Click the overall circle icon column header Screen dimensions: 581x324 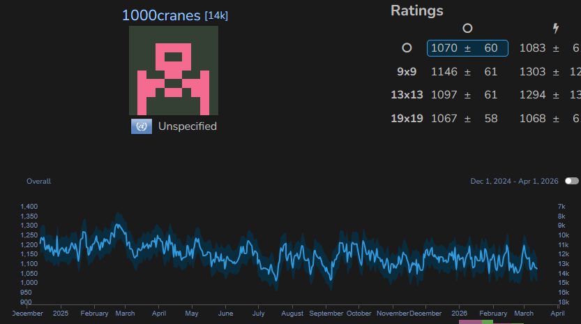[467, 28]
